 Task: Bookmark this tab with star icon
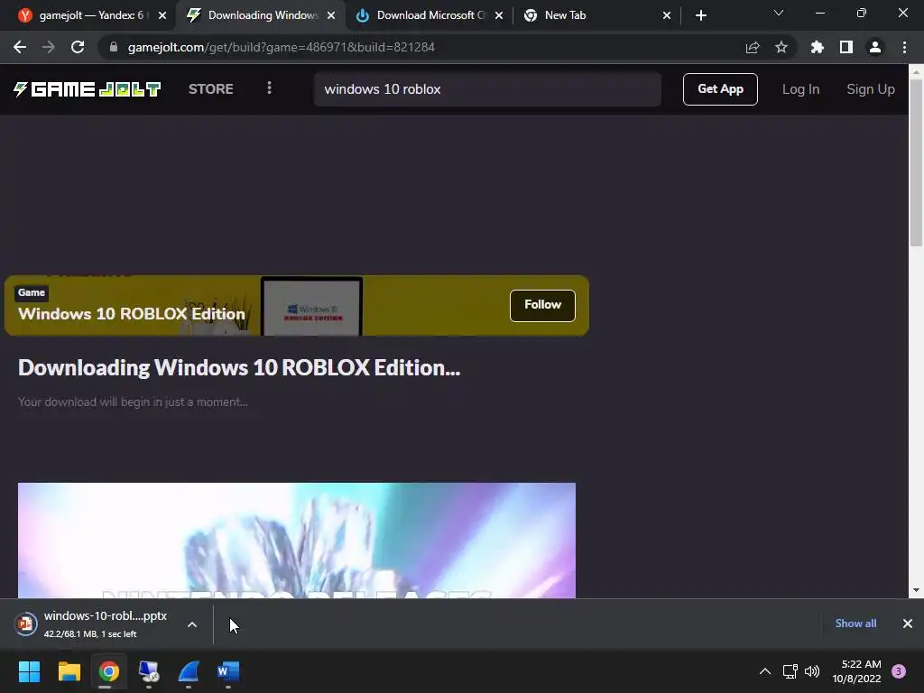(781, 47)
